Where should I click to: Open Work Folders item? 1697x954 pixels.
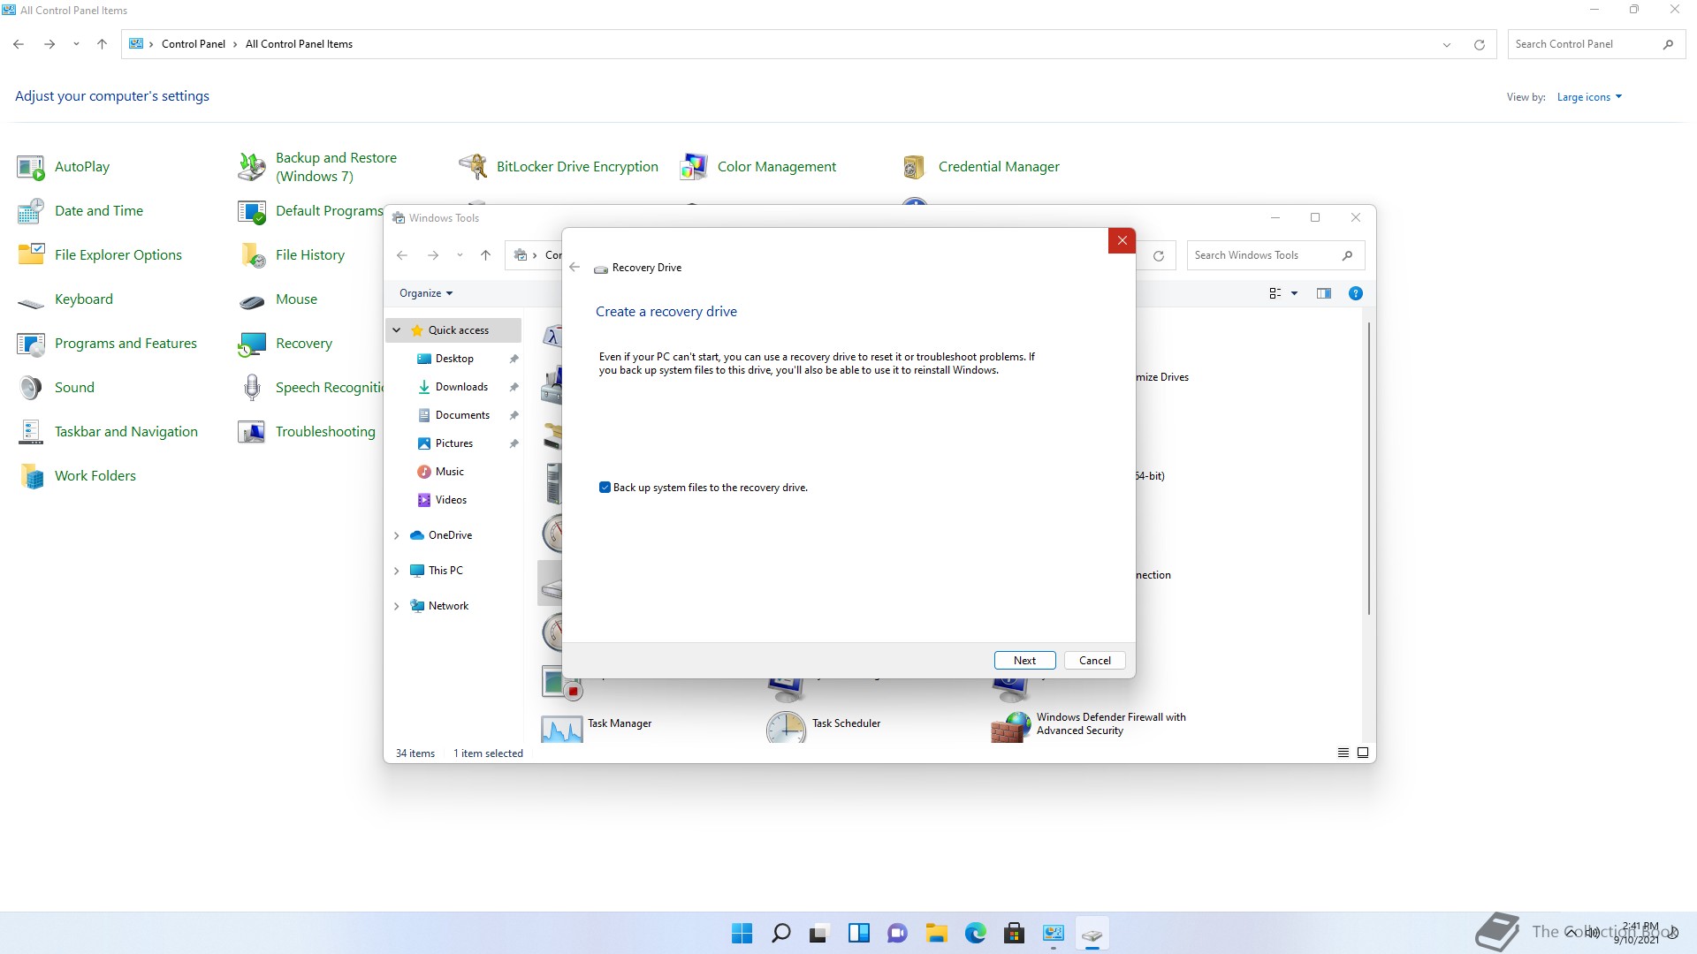point(77,475)
